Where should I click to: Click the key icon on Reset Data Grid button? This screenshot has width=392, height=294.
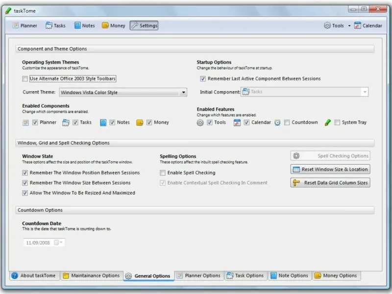(x=296, y=183)
